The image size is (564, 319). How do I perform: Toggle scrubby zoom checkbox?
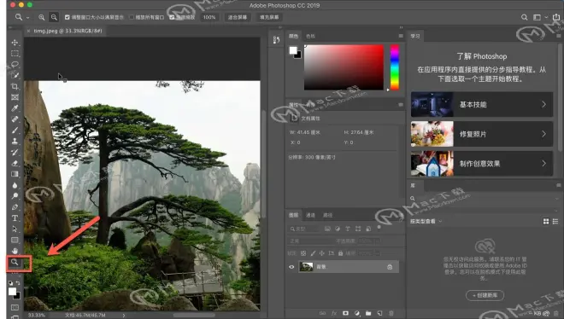click(172, 17)
